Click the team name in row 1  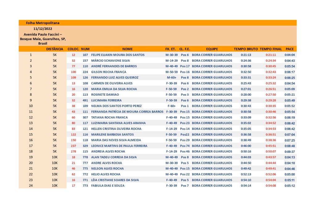click(212, 55)
